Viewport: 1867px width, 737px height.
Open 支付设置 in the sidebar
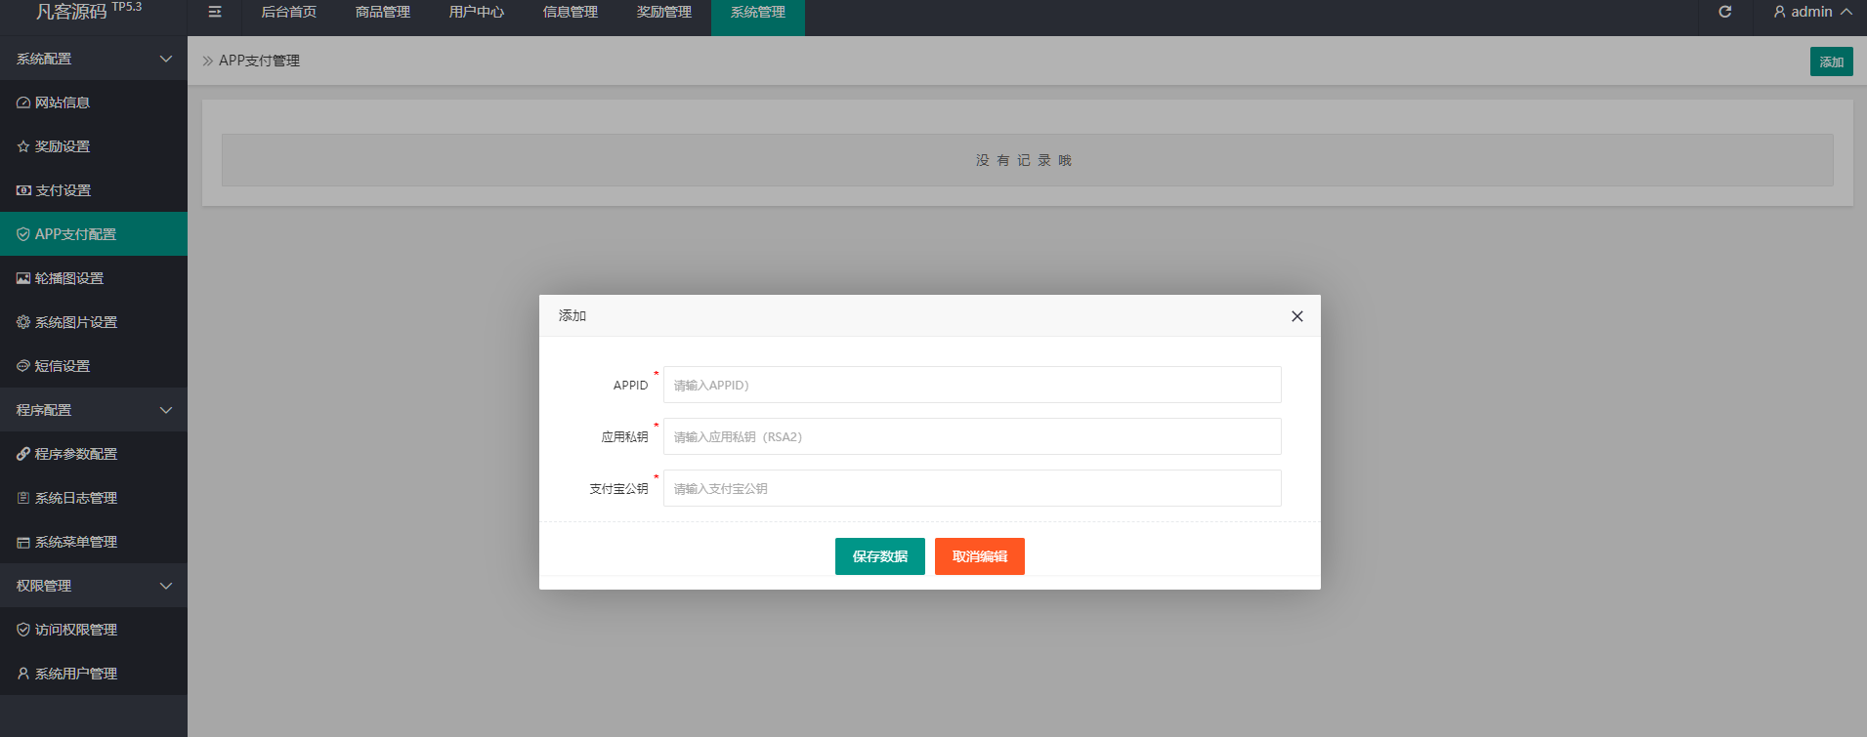(x=94, y=190)
